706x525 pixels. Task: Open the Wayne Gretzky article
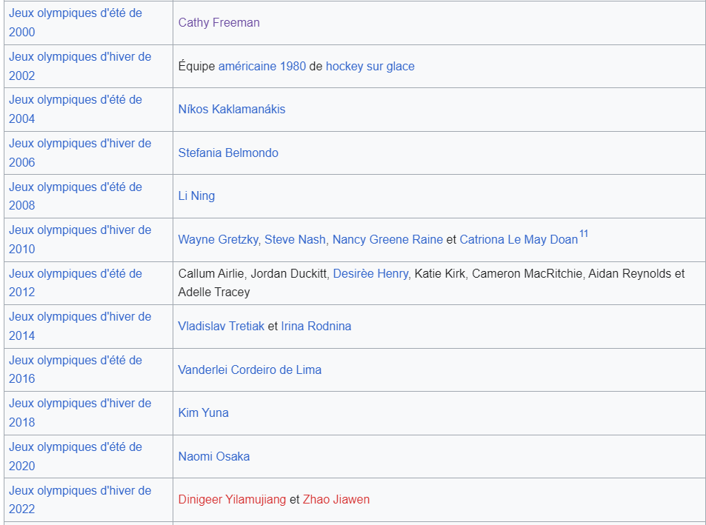219,239
